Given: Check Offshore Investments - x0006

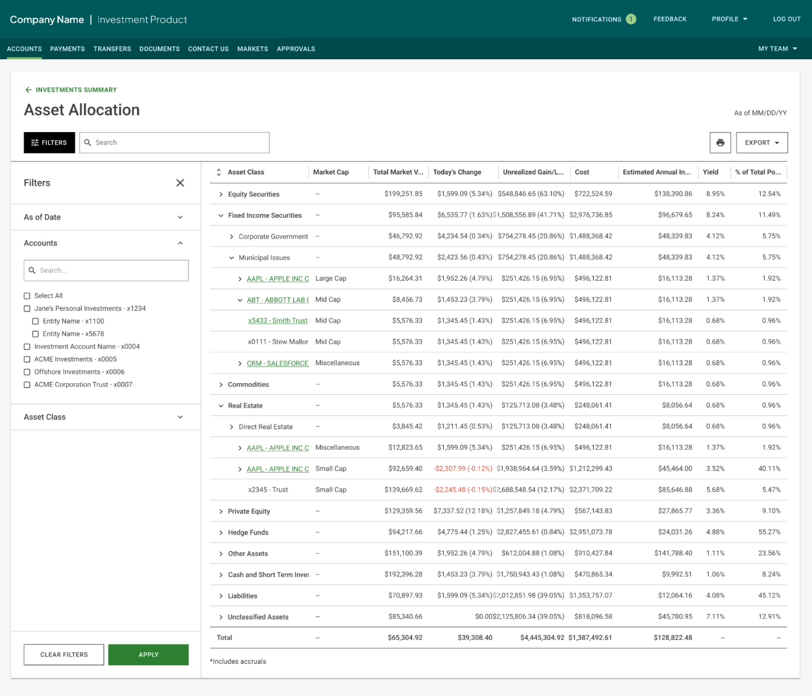Looking at the screenshot, I should [x=27, y=372].
